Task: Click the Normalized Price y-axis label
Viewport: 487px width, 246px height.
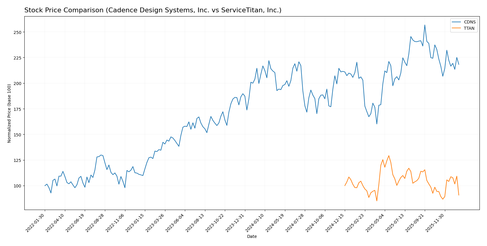Action: click(9, 113)
